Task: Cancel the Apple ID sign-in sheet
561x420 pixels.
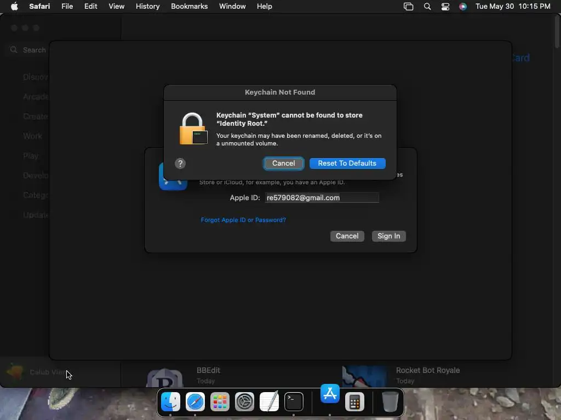Action: coord(347,236)
